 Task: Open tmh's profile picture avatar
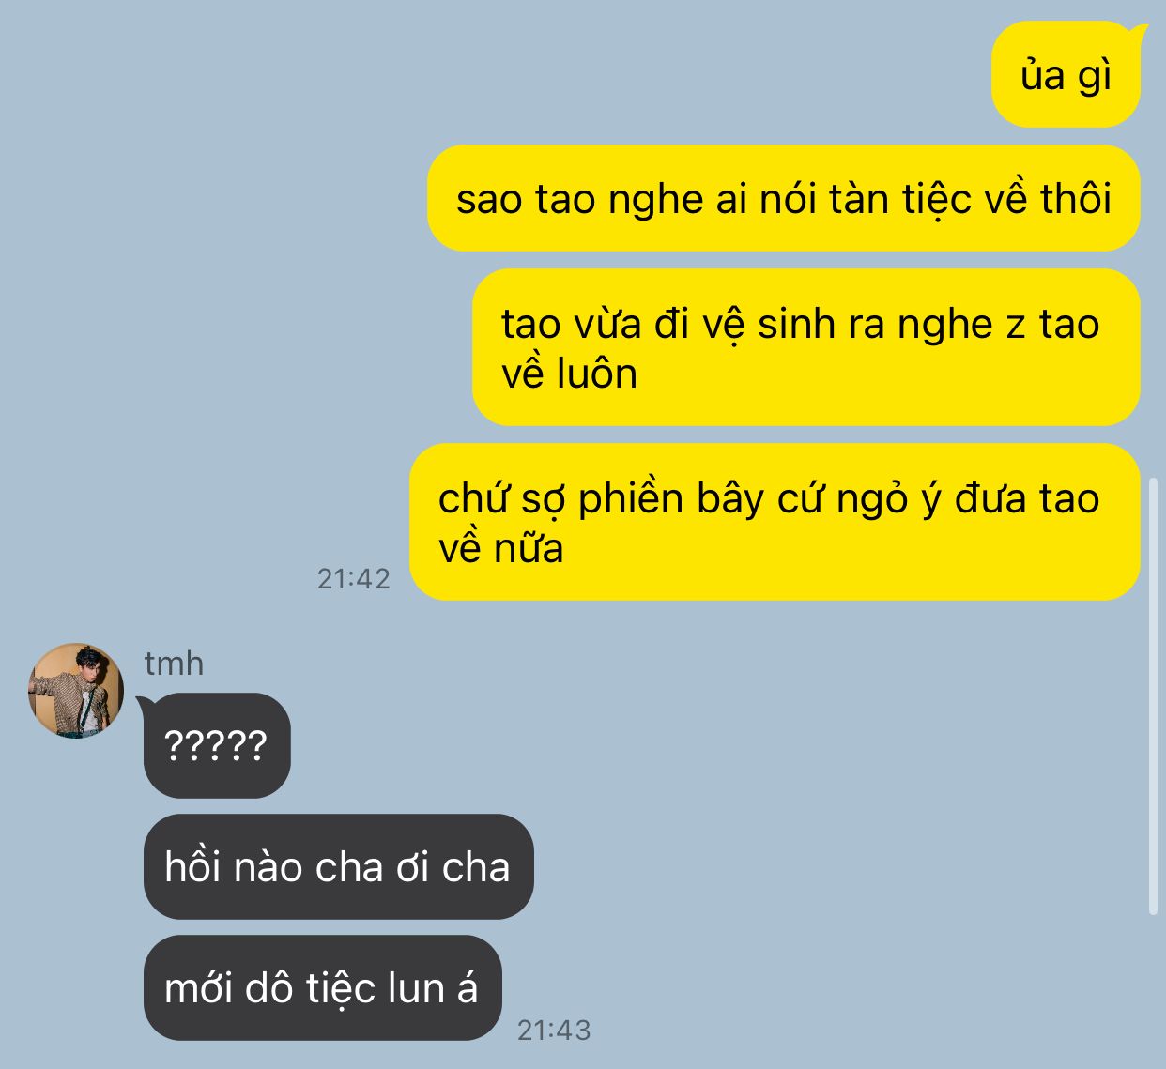(76, 690)
